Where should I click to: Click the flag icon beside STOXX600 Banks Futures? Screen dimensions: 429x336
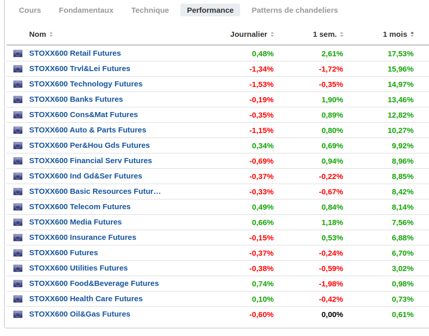[18, 100]
